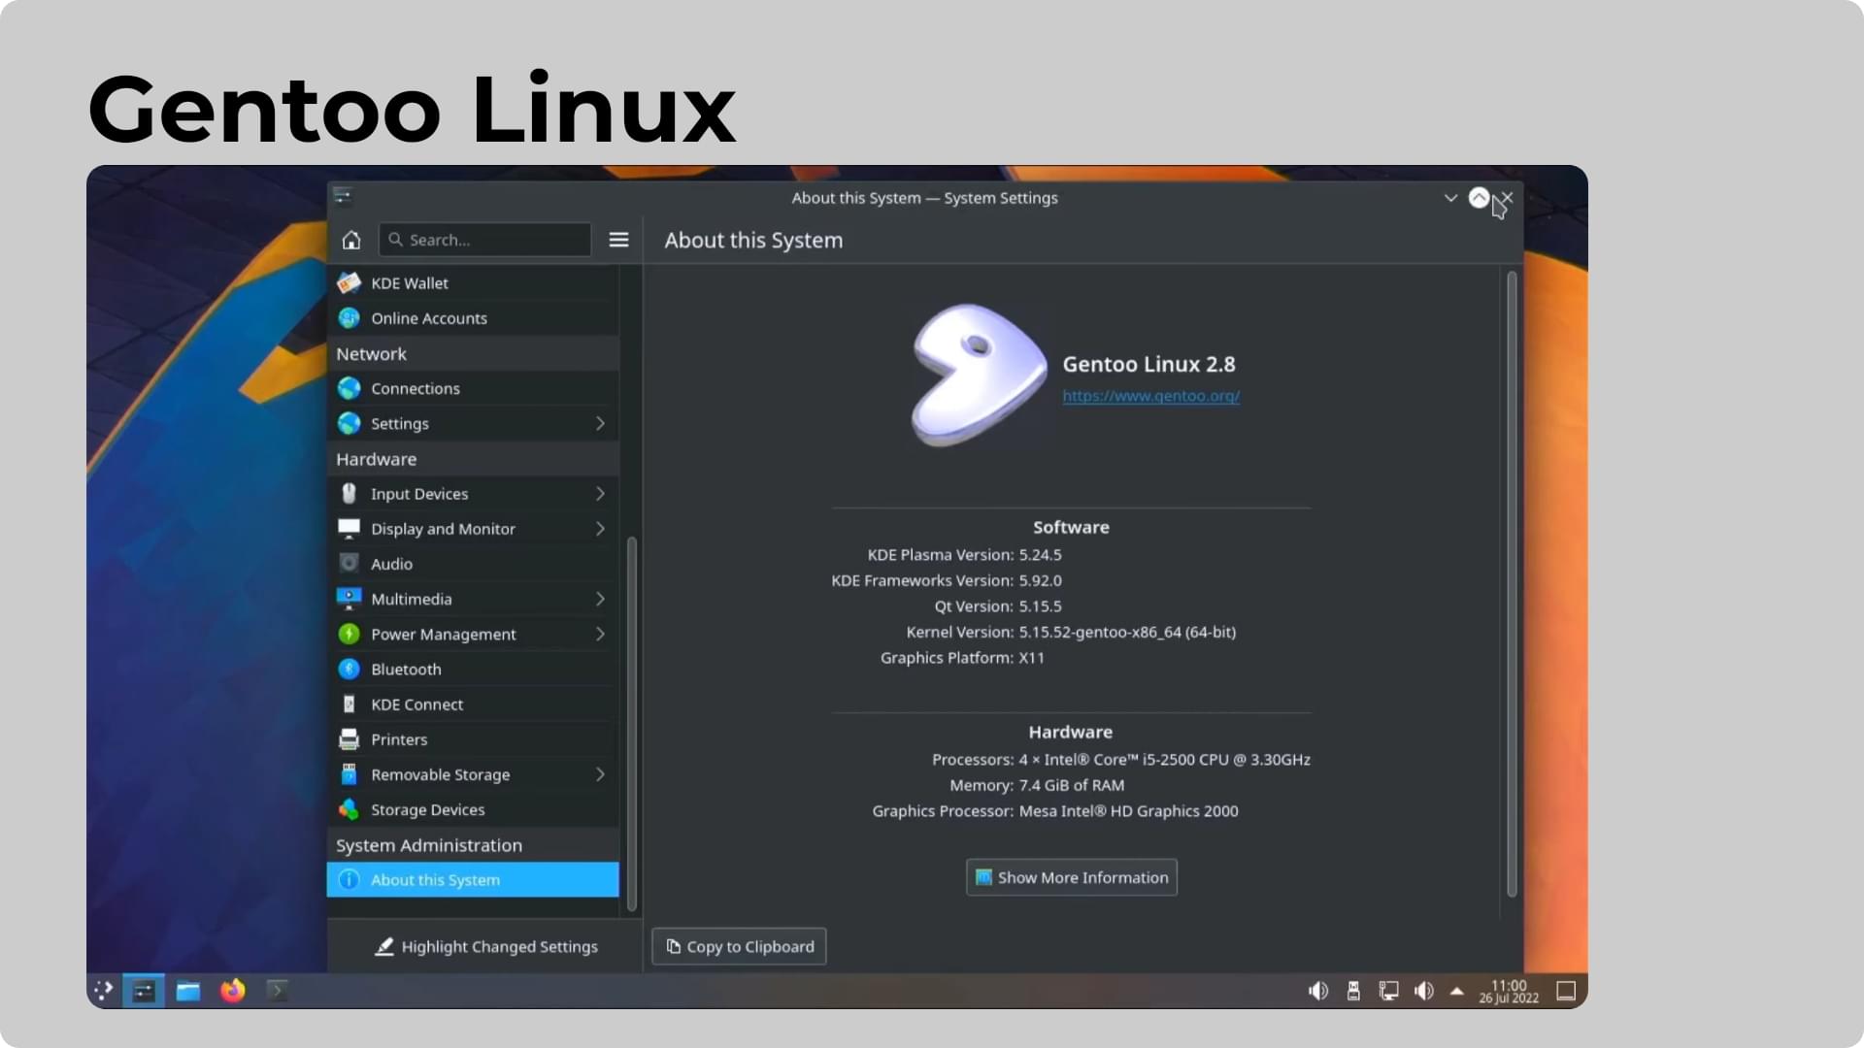Click the Printers icon
Screen dimensions: 1864x1048
[x=349, y=739]
